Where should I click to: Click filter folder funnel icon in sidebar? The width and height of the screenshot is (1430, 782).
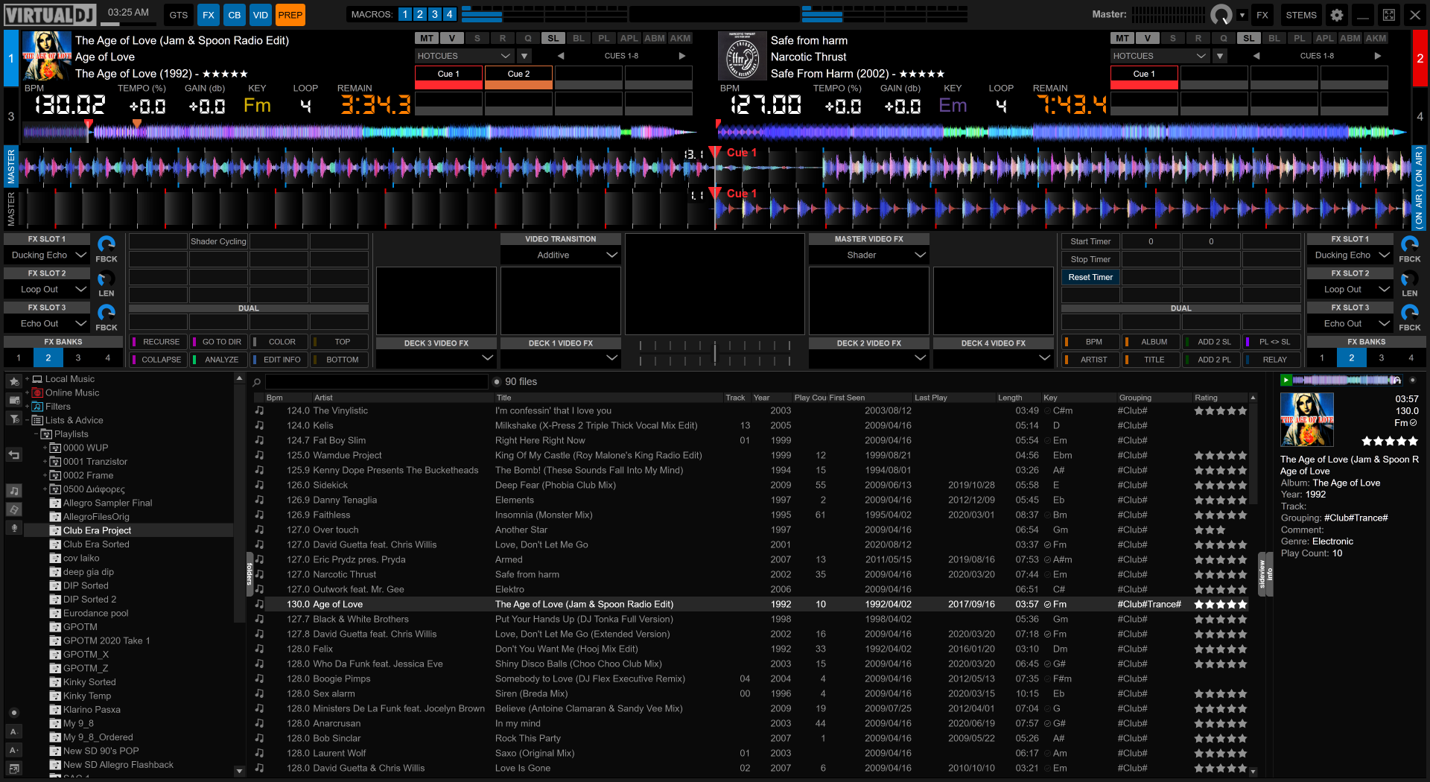pyautogui.click(x=14, y=419)
